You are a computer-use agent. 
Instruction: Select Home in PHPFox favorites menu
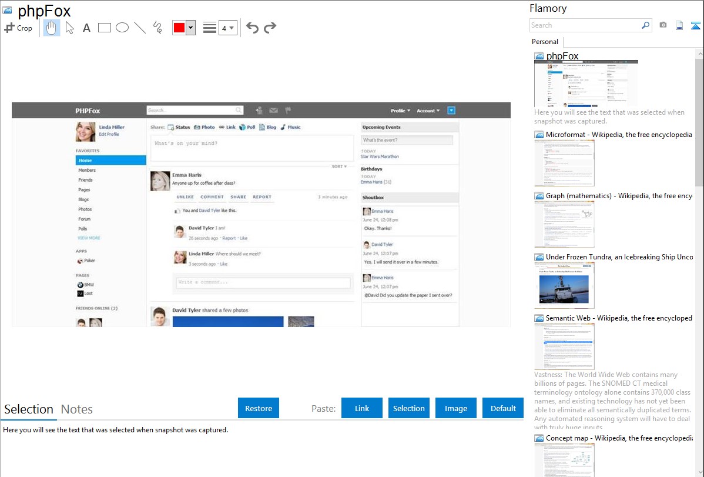click(111, 161)
